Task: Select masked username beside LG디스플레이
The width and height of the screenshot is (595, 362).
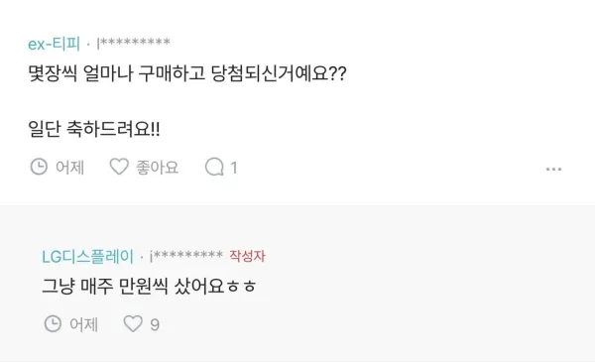Action: click(186, 256)
